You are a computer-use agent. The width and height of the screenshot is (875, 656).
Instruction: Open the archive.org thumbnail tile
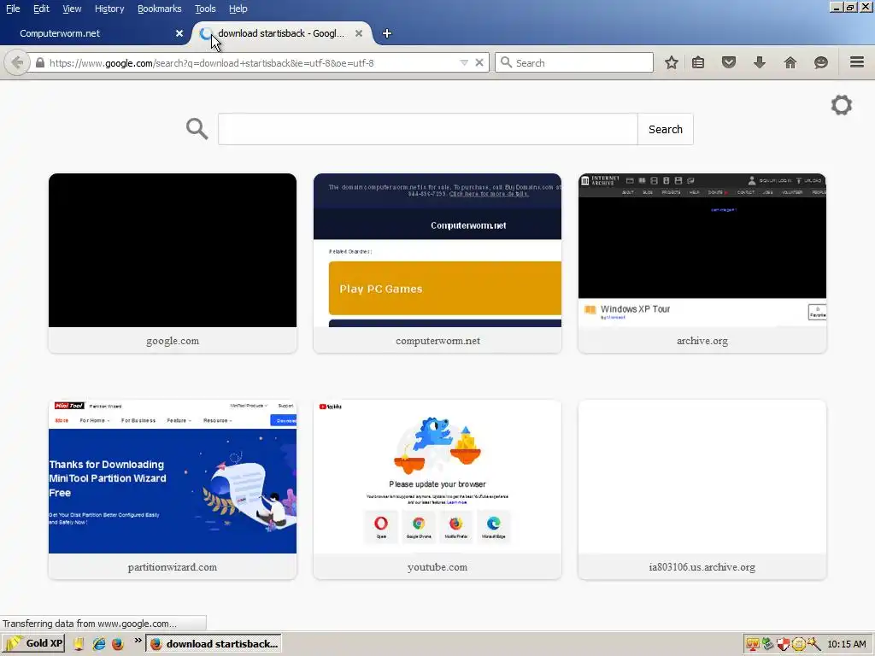tap(702, 263)
